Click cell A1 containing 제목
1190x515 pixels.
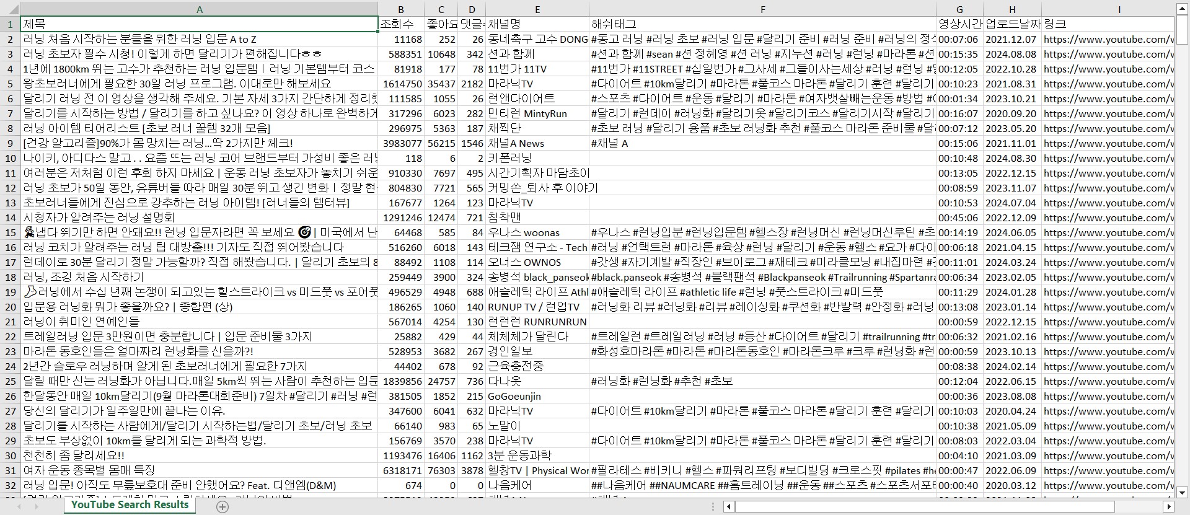[x=199, y=24]
